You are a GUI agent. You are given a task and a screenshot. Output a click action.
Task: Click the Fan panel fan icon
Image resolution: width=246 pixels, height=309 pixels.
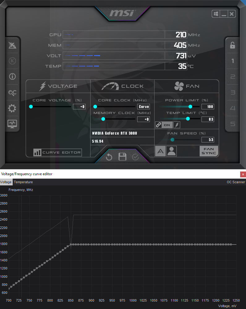179,86
